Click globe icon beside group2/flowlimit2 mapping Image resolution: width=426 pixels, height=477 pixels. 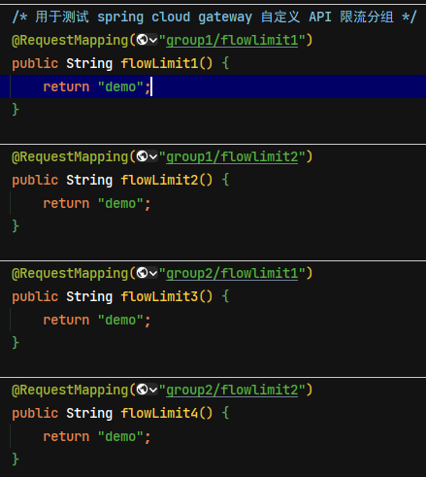tap(142, 390)
